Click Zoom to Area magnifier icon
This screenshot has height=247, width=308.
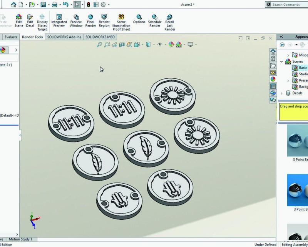pyautogui.click(x=107, y=45)
